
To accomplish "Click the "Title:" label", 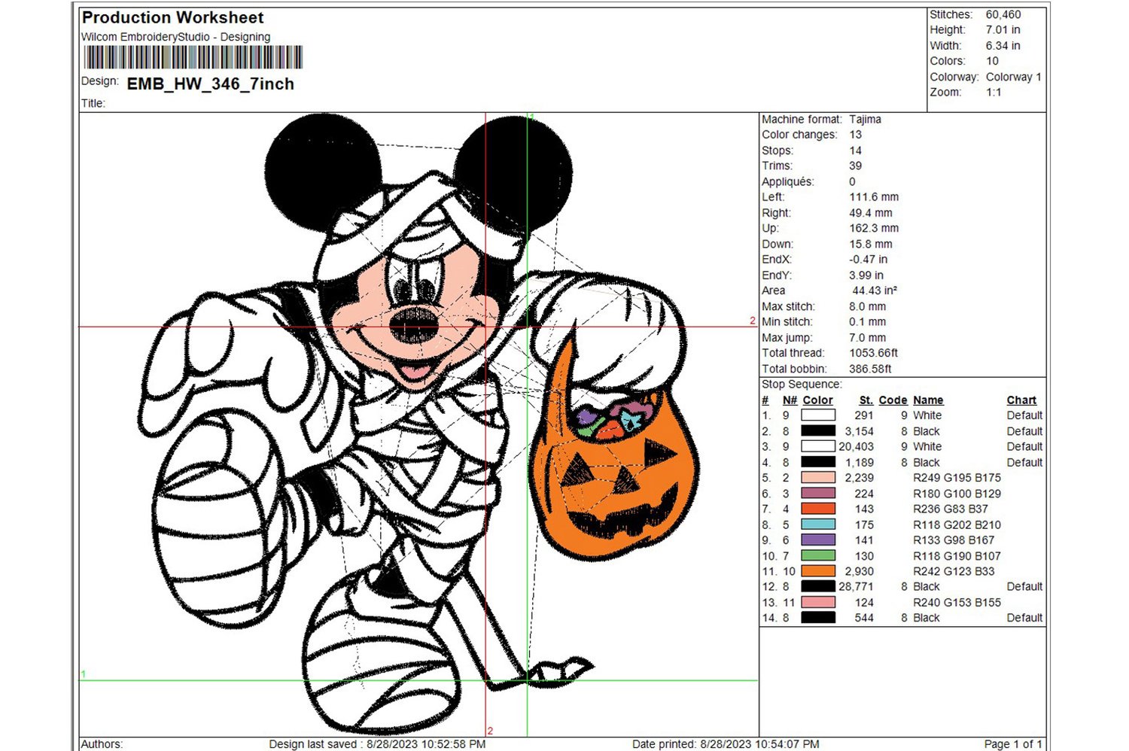I will [x=93, y=103].
